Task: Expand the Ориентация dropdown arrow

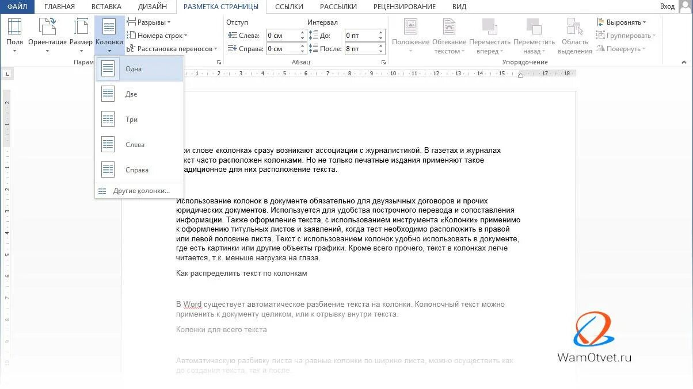Action: pyautogui.click(x=47, y=51)
